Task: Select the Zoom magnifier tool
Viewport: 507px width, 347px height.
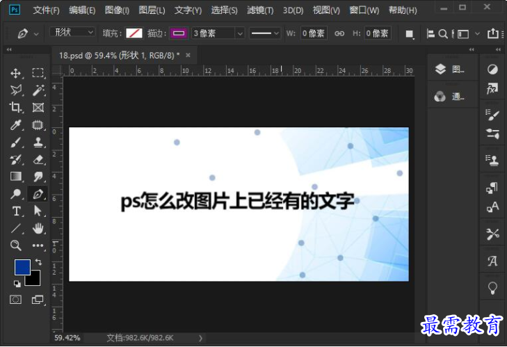Action: pos(15,245)
